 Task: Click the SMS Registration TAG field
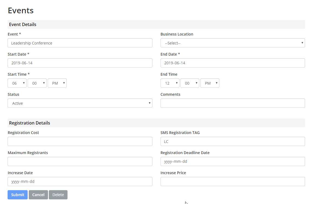click(233, 141)
